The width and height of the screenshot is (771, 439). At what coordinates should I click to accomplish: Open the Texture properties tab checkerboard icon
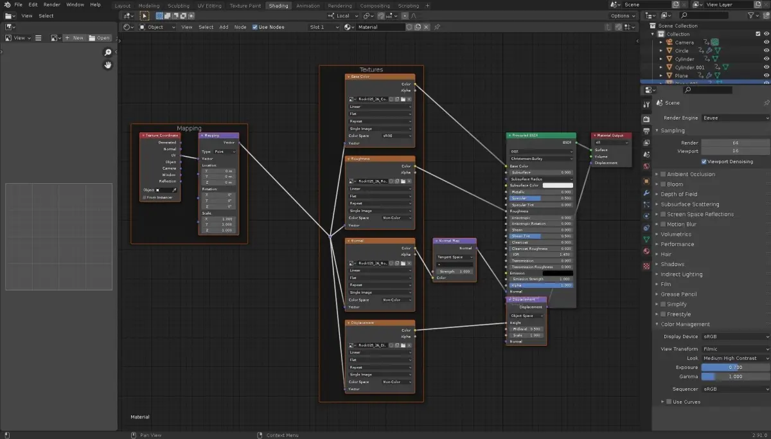tap(646, 266)
